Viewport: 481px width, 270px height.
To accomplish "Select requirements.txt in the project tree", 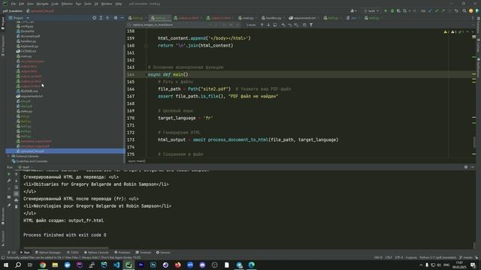I will 29,96.
